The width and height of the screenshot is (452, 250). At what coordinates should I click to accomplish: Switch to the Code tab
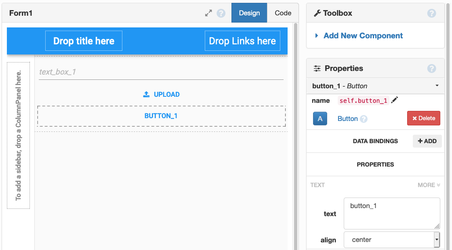pos(283,12)
